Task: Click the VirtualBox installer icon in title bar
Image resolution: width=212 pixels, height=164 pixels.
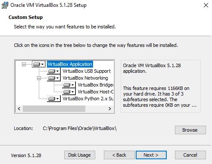Action: tap(5, 5)
